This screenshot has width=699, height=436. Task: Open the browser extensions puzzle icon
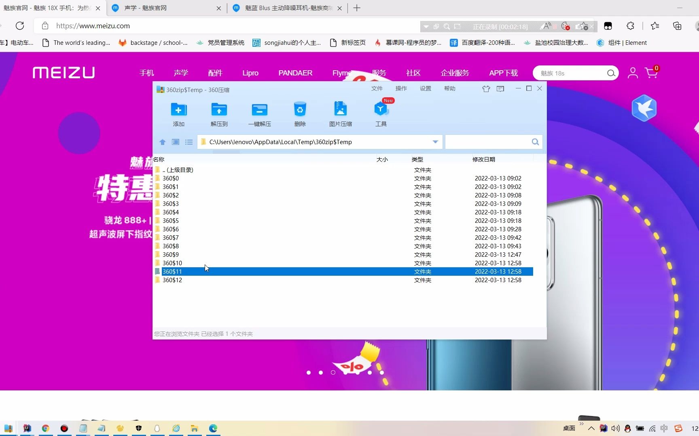630,26
